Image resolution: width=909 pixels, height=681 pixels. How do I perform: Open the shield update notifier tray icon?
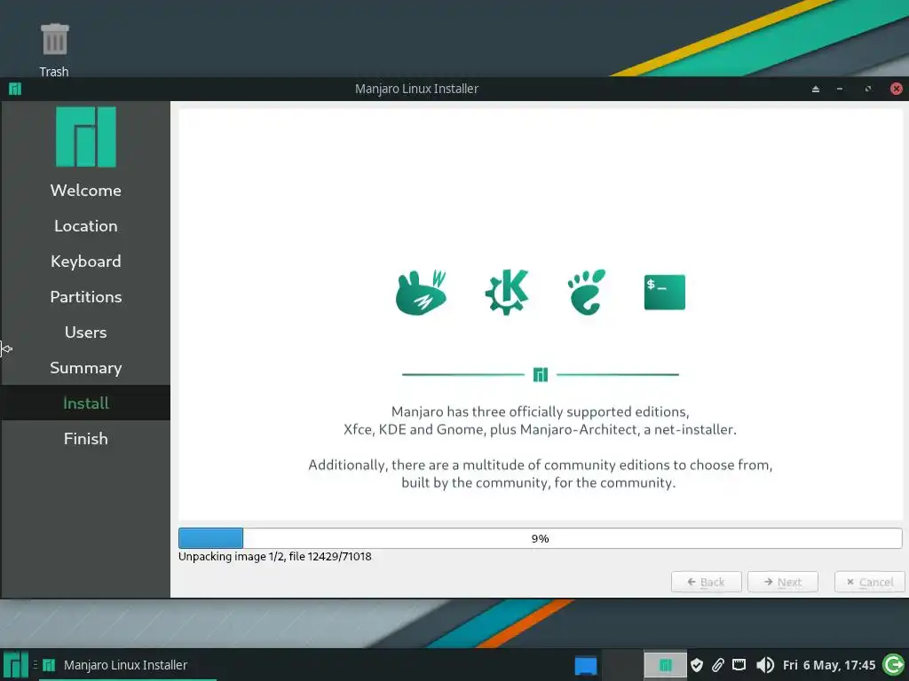pos(697,665)
